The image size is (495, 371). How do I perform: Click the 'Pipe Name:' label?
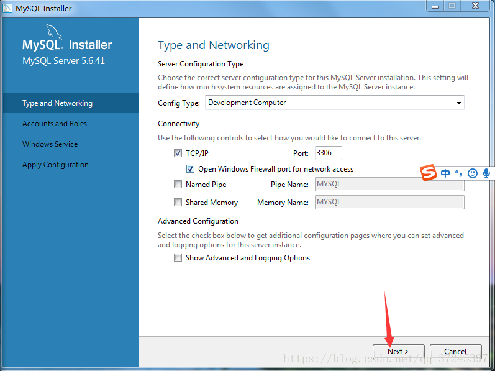click(x=289, y=185)
